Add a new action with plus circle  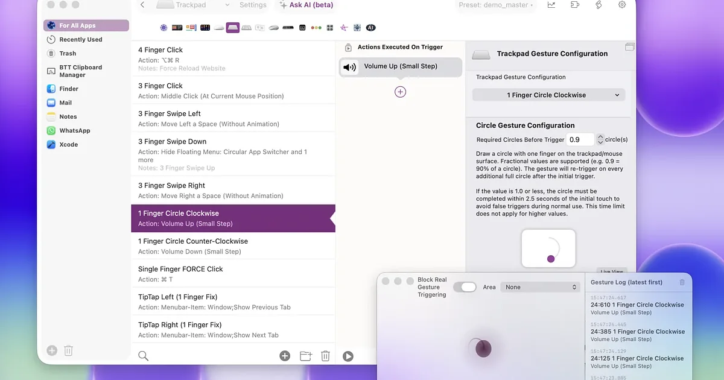[400, 92]
